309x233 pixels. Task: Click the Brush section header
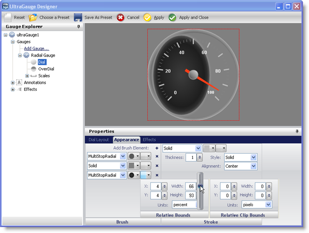[123, 222]
